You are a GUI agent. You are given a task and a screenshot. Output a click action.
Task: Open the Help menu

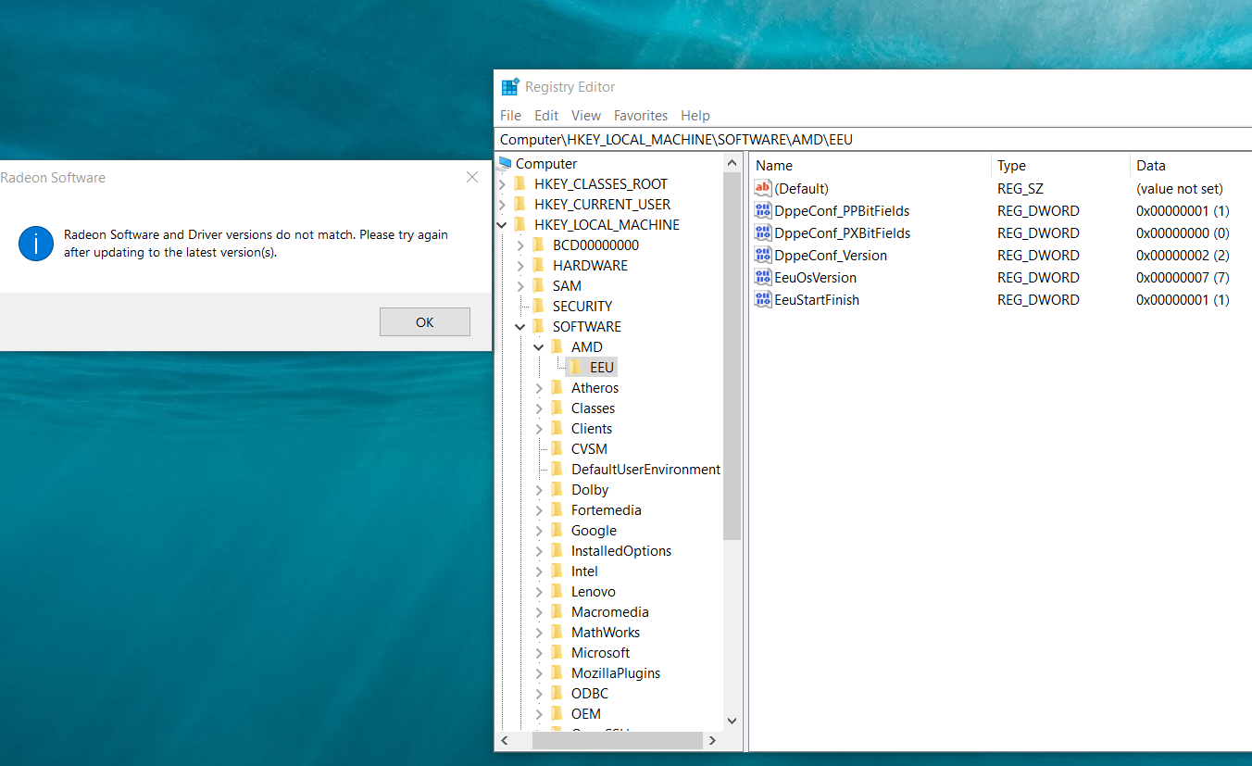coord(695,116)
